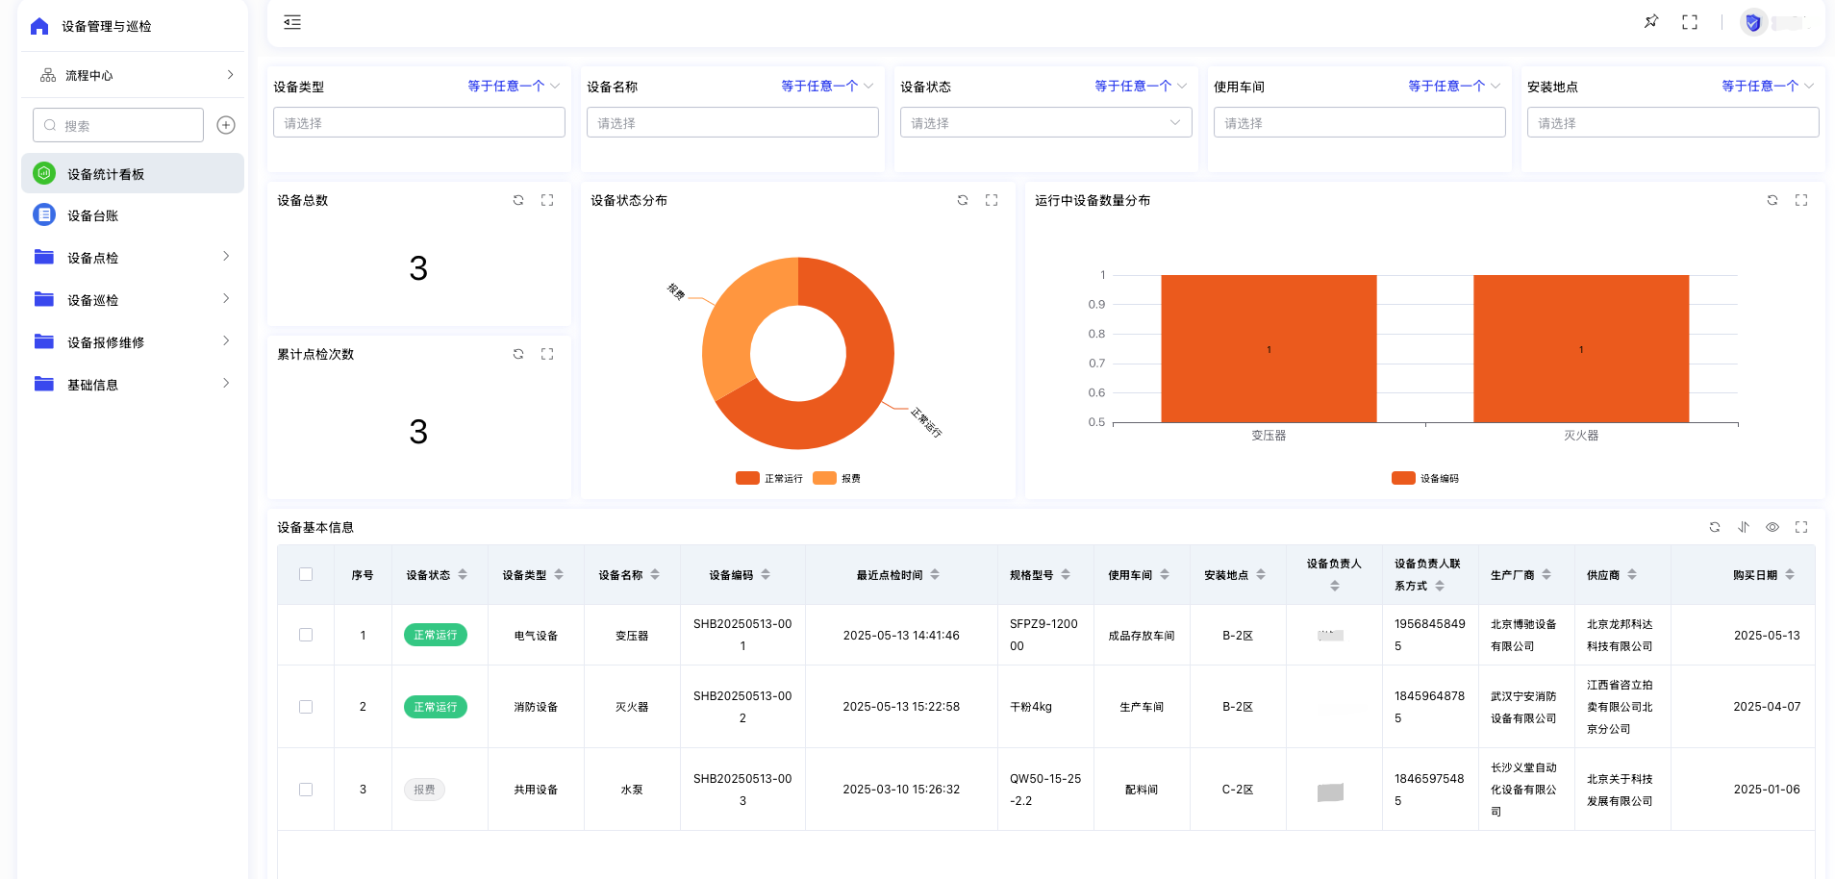Click the 灭火器 bar in chart

pos(1581,349)
